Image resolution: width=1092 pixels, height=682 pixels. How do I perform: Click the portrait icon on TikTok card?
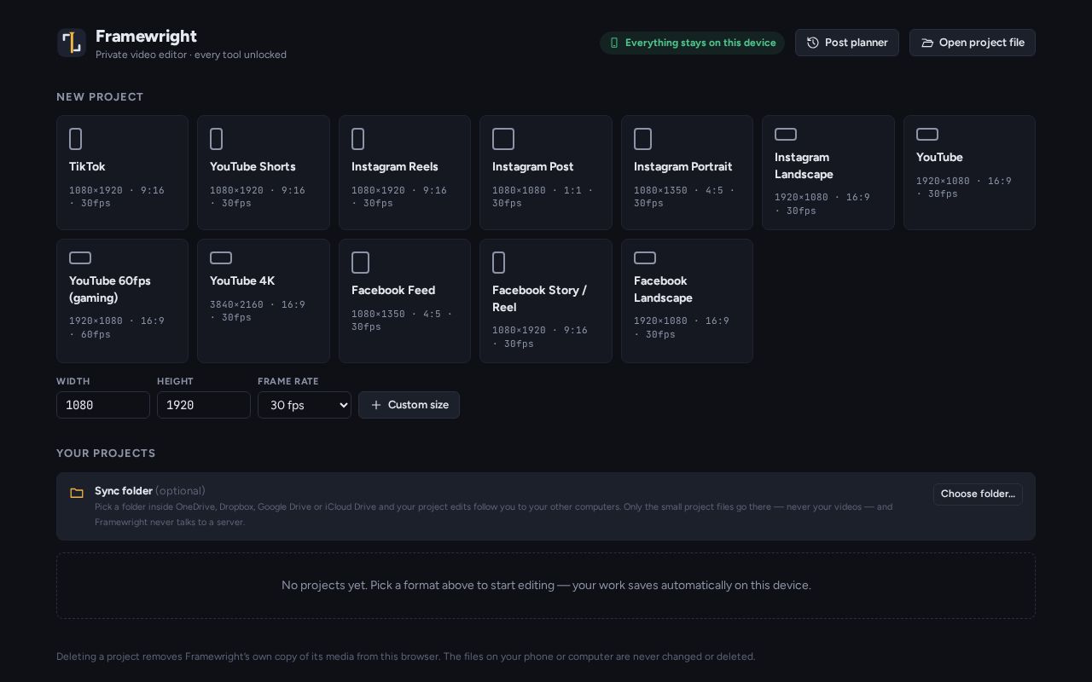pyautogui.click(x=75, y=139)
